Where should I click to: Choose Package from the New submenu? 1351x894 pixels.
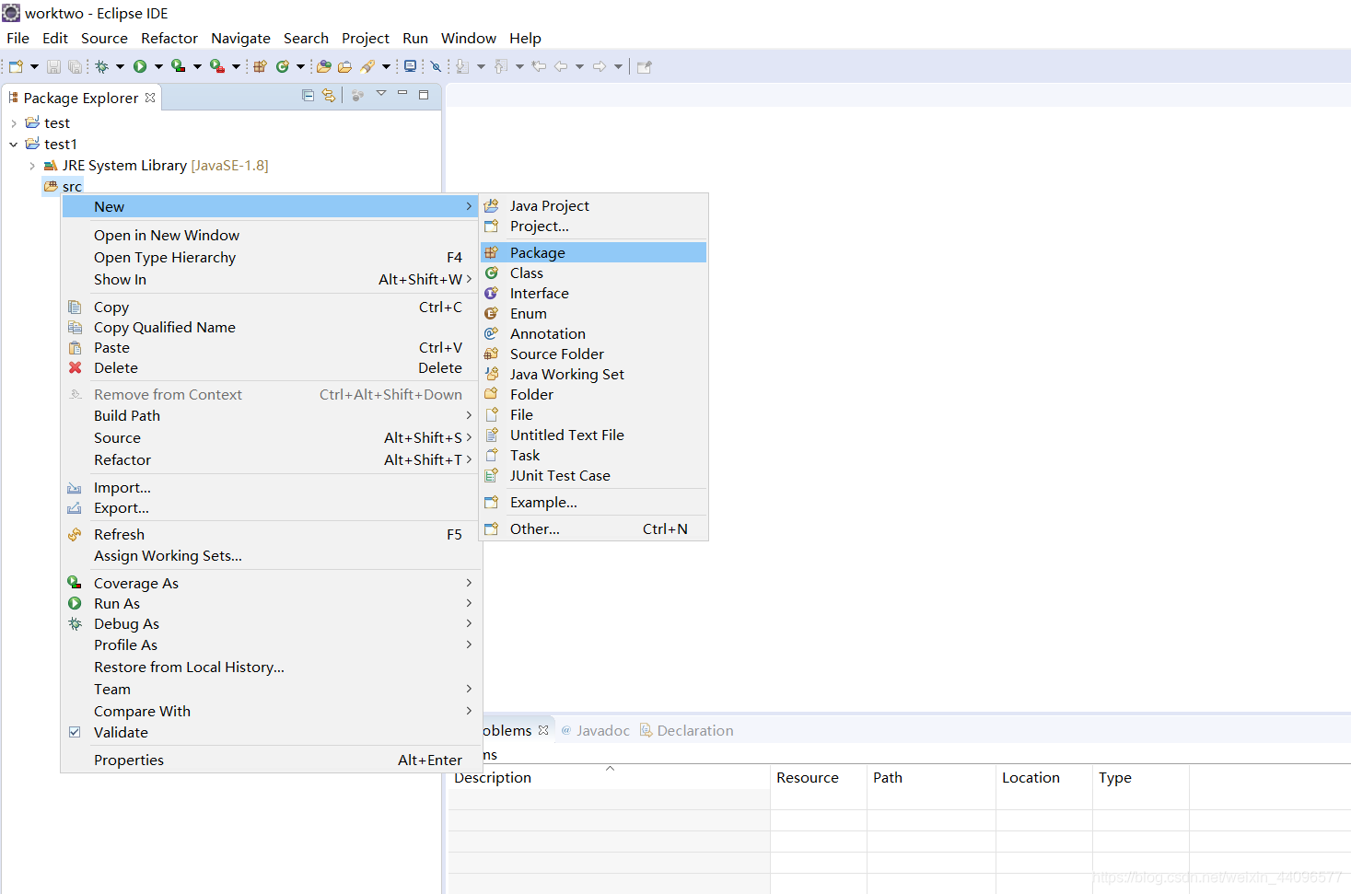594,252
